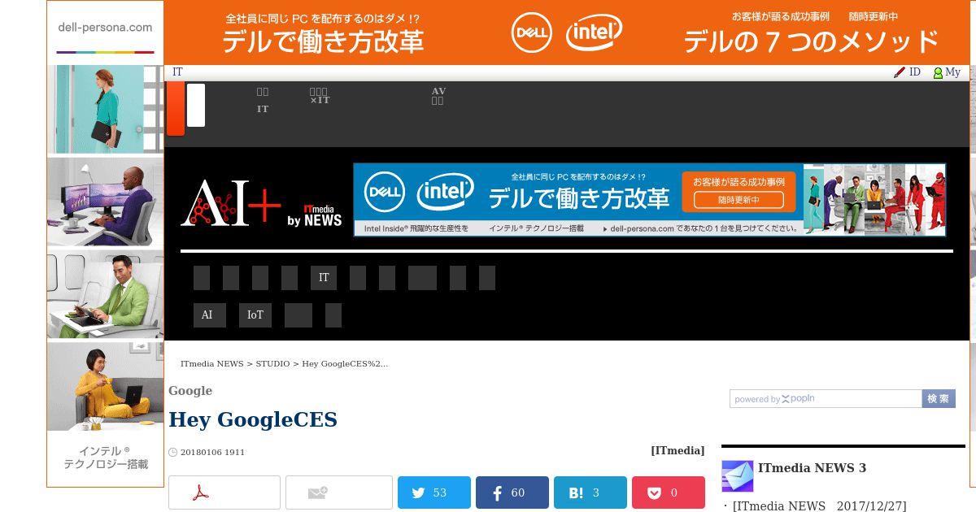Click the green My user icon
Image resolution: width=976 pixels, height=512 pixels.
coord(938,73)
